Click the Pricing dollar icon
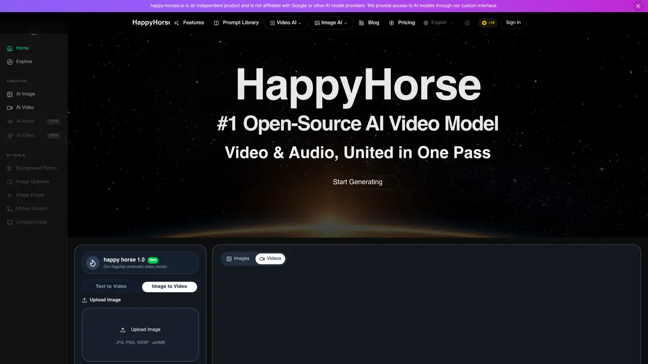Image resolution: width=648 pixels, height=364 pixels. point(391,23)
